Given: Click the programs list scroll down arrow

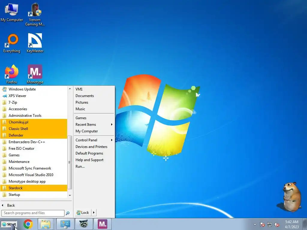Looking at the screenshot, I should coord(70,195).
